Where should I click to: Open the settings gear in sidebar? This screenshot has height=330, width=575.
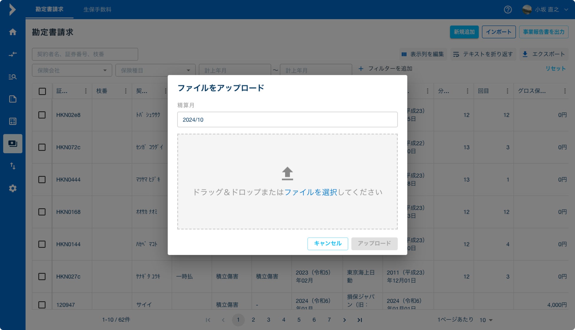point(13,188)
